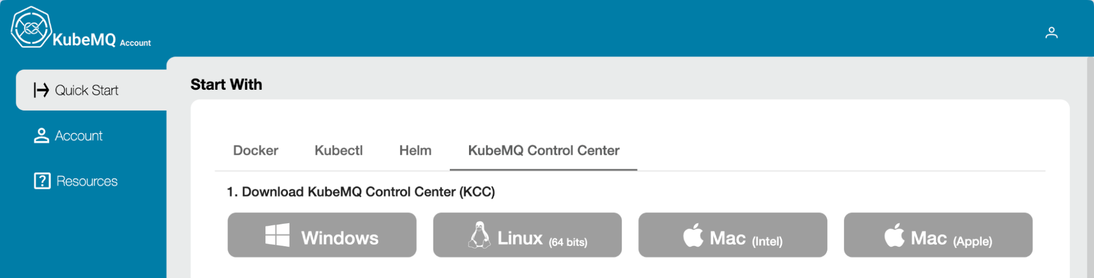Click the Windows logo icon
Screen dimensions: 1094x278
click(277, 235)
